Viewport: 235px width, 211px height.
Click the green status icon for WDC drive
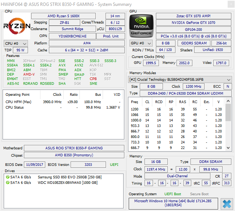7,183
